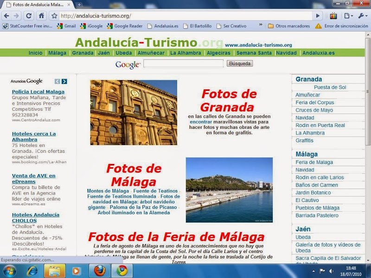Open the Otros marcadores folder
371x278 pixels.
(x=289, y=26)
